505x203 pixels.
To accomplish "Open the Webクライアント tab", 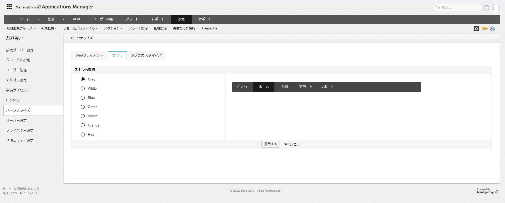I will pos(89,55).
